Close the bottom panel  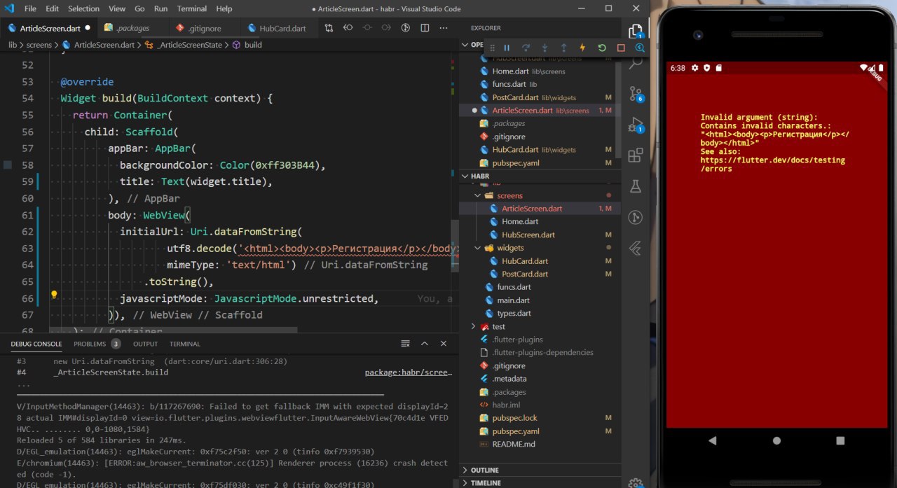[443, 344]
